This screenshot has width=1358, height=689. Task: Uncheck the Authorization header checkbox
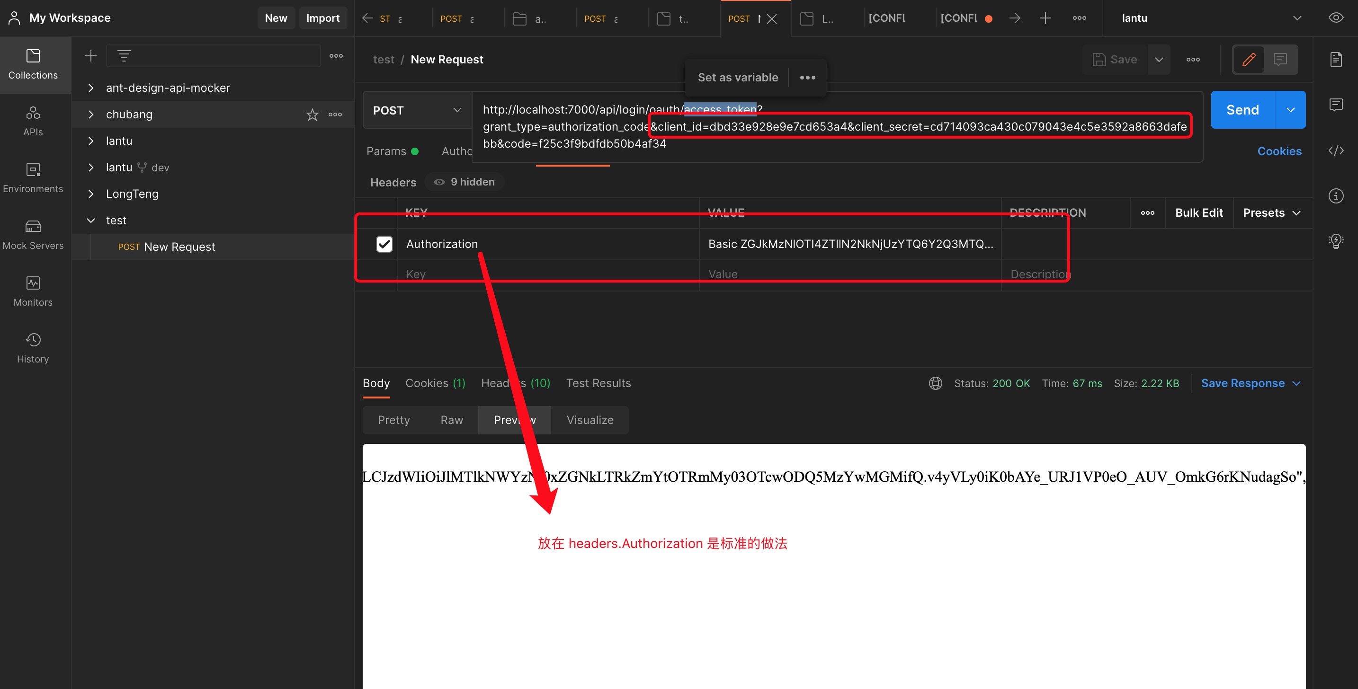(x=384, y=244)
